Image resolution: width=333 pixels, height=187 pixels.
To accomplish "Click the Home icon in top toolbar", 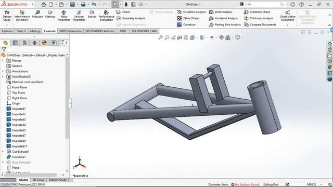I will [44, 4].
